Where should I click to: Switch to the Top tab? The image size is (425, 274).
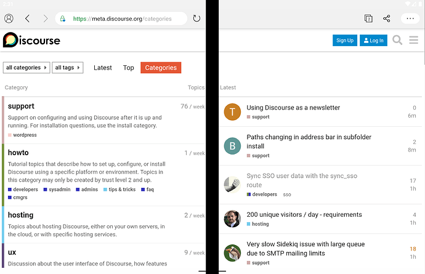tap(129, 68)
